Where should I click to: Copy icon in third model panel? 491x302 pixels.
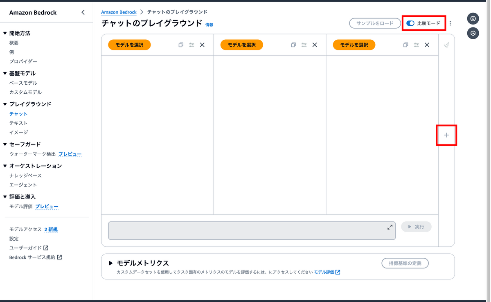[405, 45]
